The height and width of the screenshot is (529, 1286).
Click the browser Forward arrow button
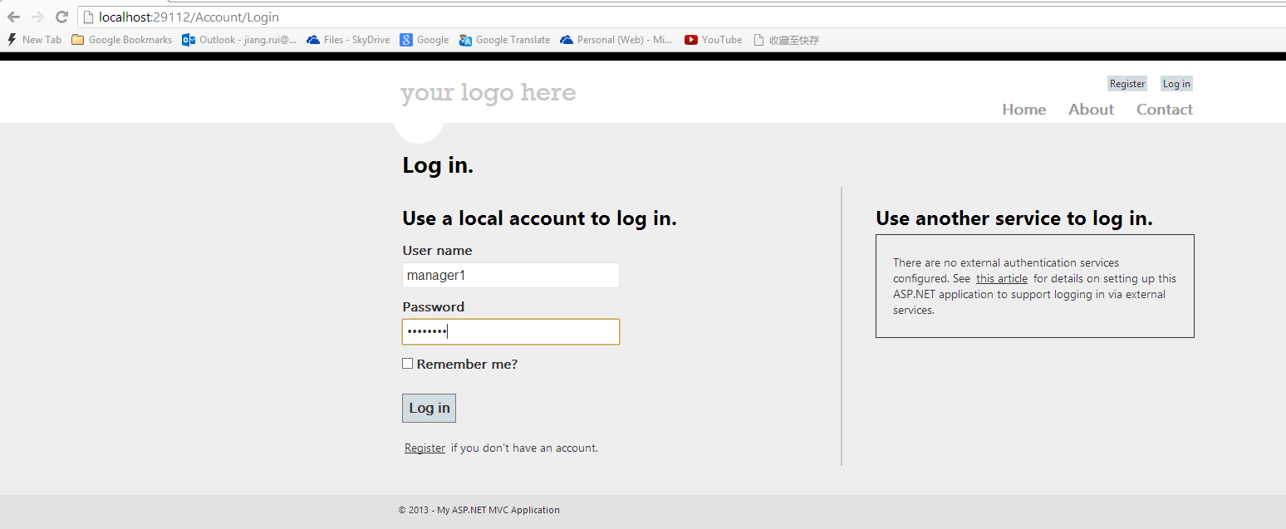point(37,17)
